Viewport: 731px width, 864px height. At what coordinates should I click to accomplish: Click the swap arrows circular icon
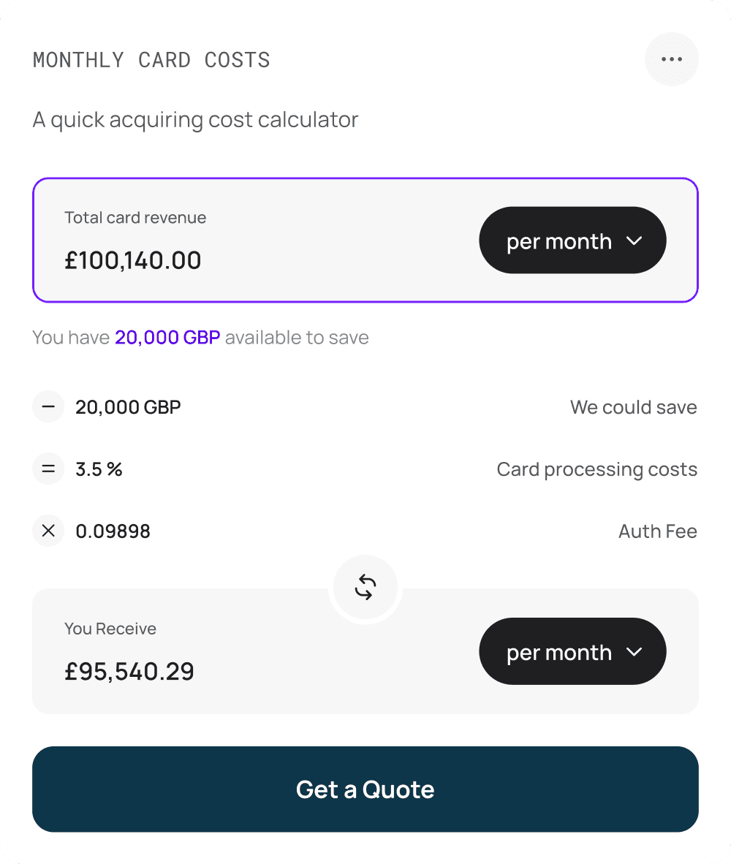click(365, 587)
